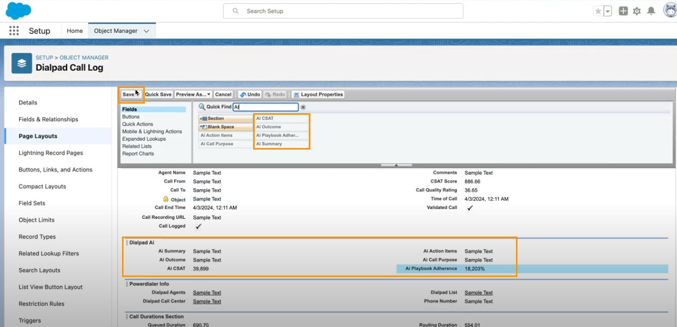Click the Salesforce cloud logo
Image resolution: width=677 pixels, height=327 pixels.
pos(18,10)
